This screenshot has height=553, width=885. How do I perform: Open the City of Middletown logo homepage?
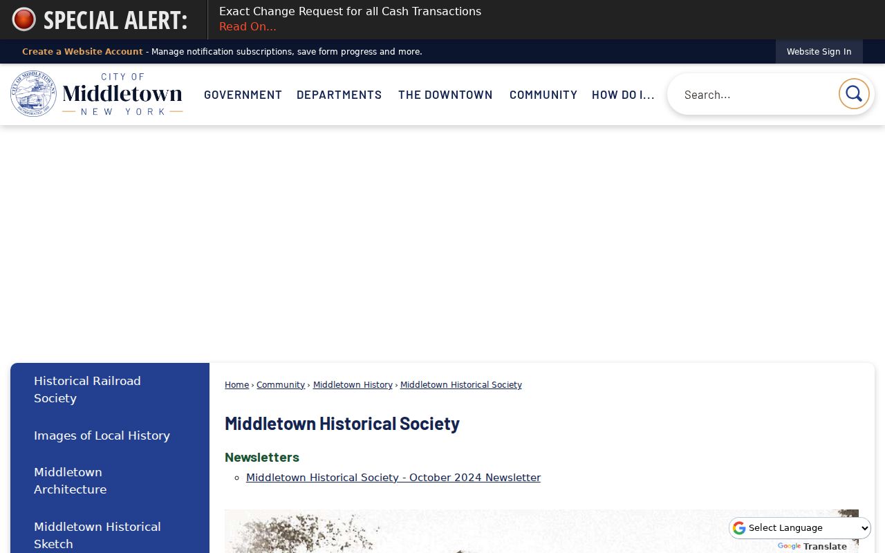[97, 94]
